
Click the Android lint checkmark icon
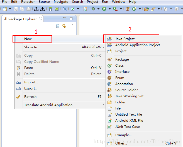click(73, 9)
